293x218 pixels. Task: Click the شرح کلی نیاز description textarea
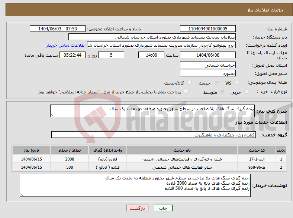pyautogui.click(x=152, y=111)
